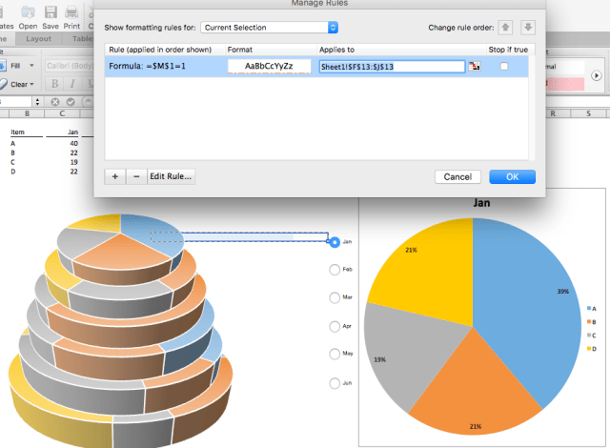Toggle the Stop if true checkbox
This screenshot has height=448, width=610.
pos(504,66)
